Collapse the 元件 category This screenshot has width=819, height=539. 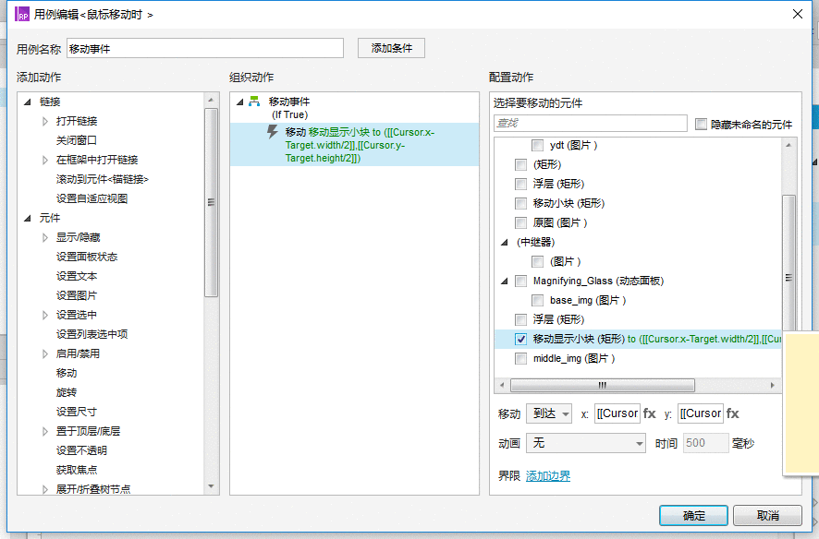point(28,218)
